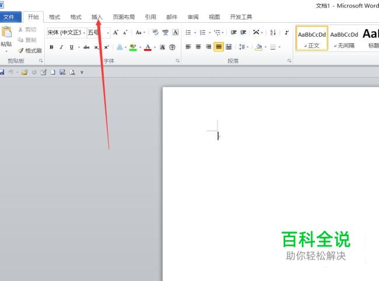Open the Clipboard (剪贴板) pane launcher
The height and width of the screenshot is (281, 379).
41,61
